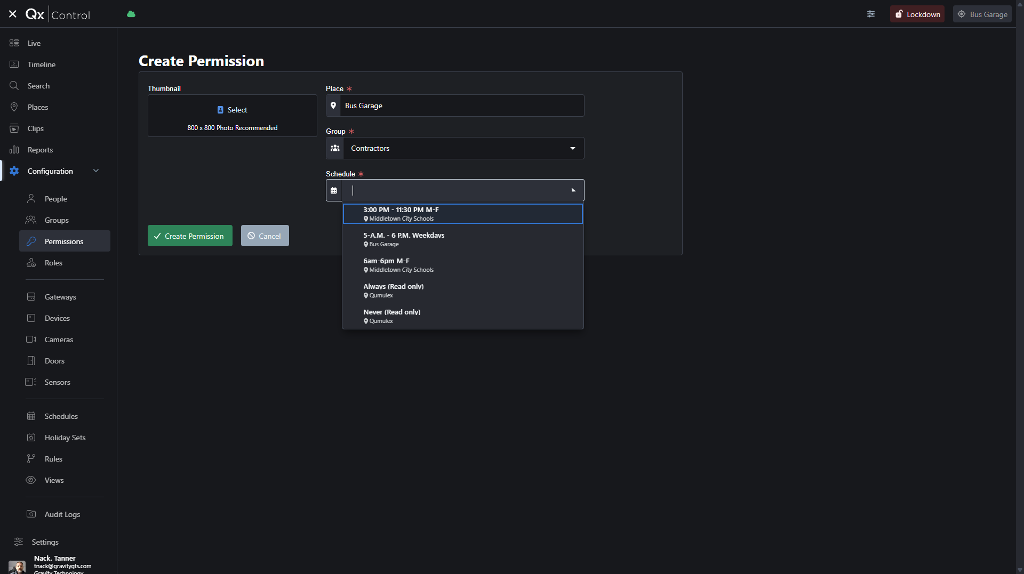
Task: Collapse the Schedule dropdown arrow
Action: pos(573,190)
